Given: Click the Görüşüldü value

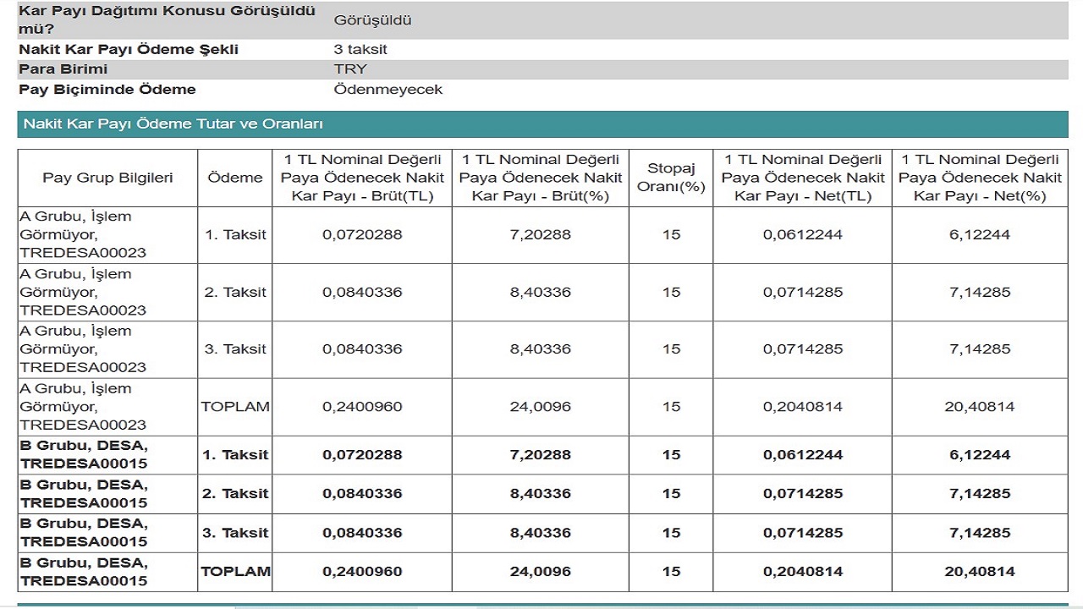Looking at the screenshot, I should pyautogui.click(x=373, y=20).
